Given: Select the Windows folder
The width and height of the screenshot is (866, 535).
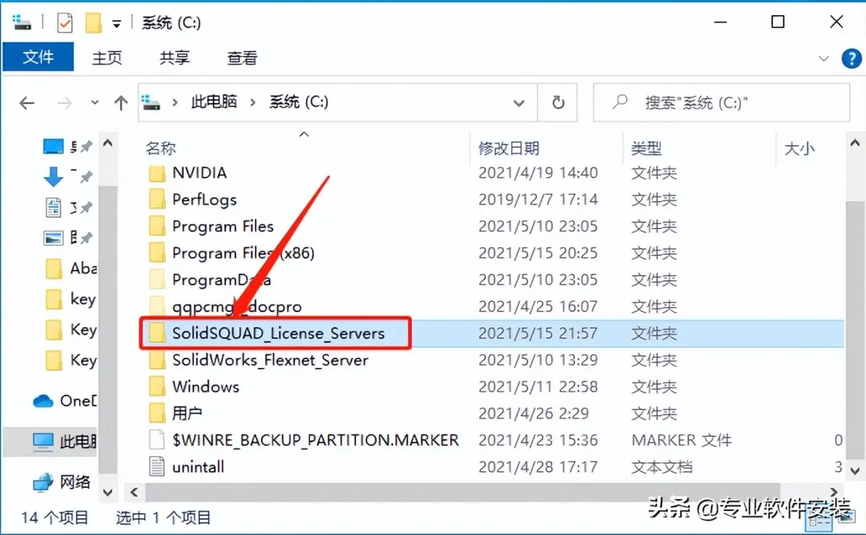Looking at the screenshot, I should coord(206,386).
